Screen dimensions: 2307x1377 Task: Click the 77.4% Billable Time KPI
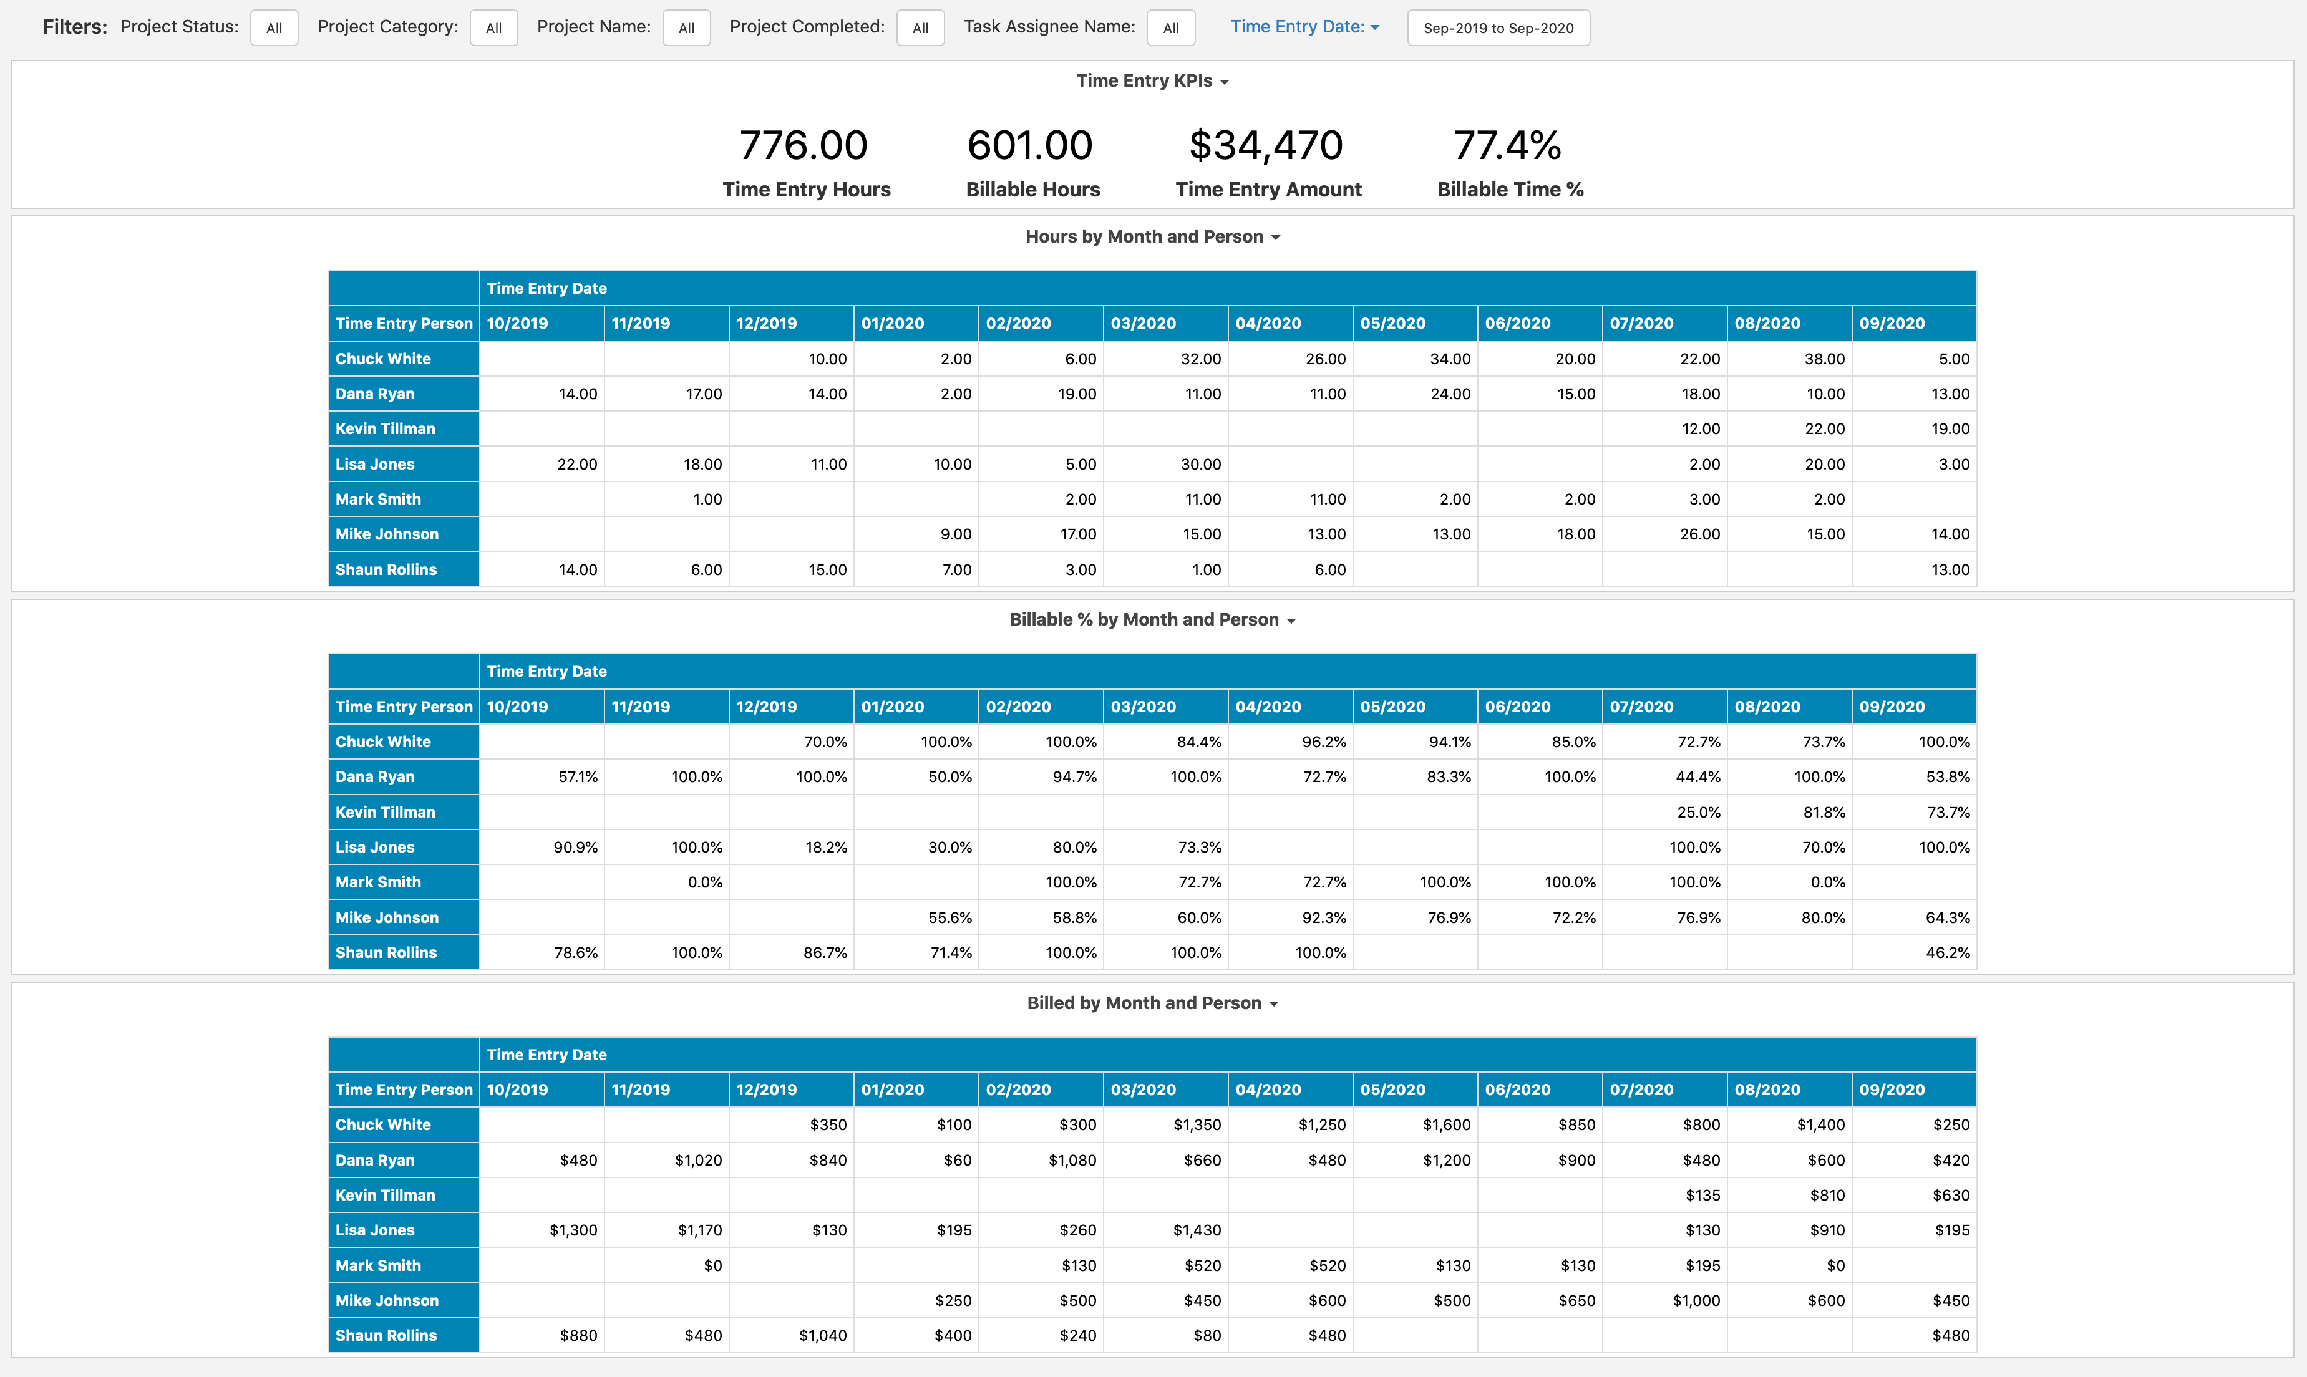pyautogui.click(x=1507, y=146)
